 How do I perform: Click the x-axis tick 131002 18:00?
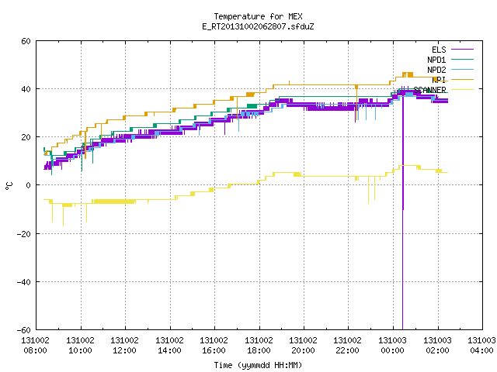click(259, 346)
